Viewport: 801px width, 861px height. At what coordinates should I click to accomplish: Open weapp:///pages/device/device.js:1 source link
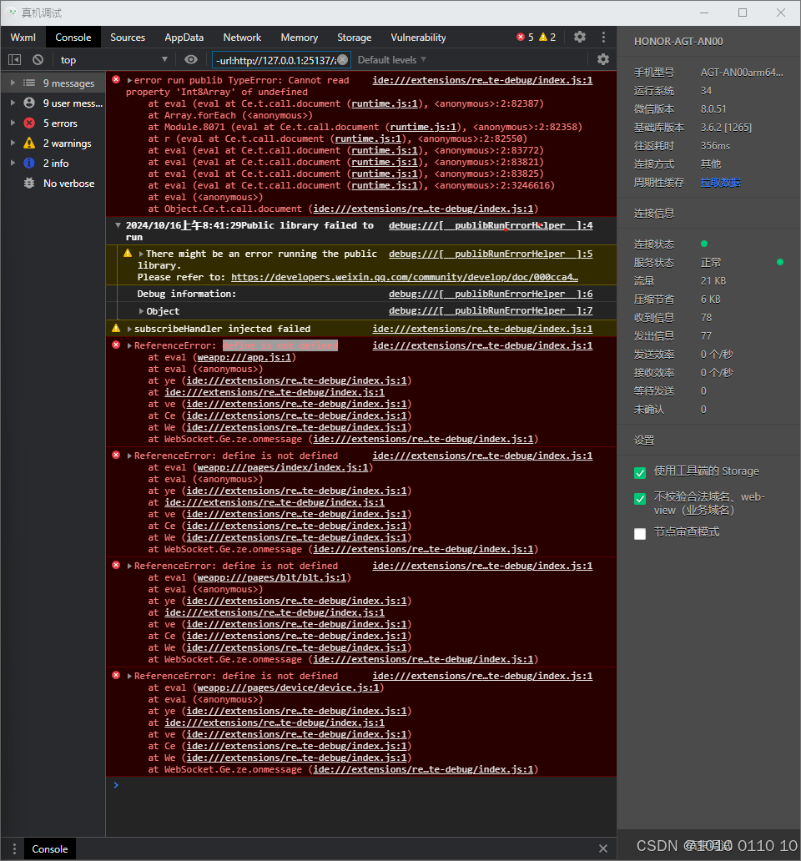(x=288, y=687)
